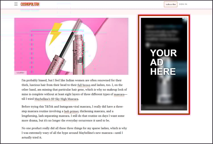Click paragraph starting 'Before trying this TikTok'
Screen dimensions: 213x144
73,114
